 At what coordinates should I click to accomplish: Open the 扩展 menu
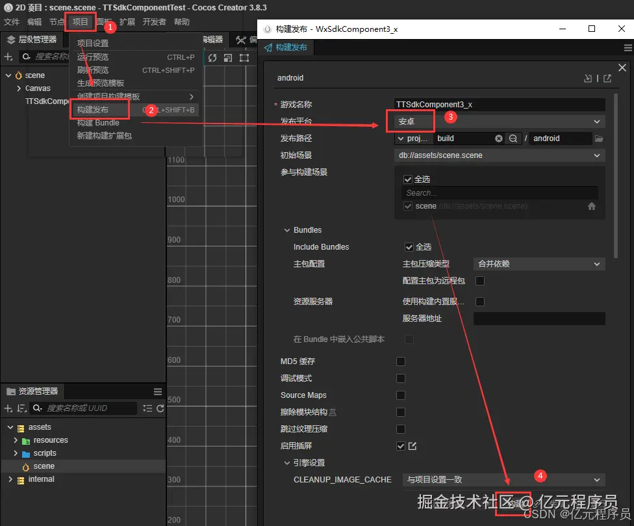127,22
